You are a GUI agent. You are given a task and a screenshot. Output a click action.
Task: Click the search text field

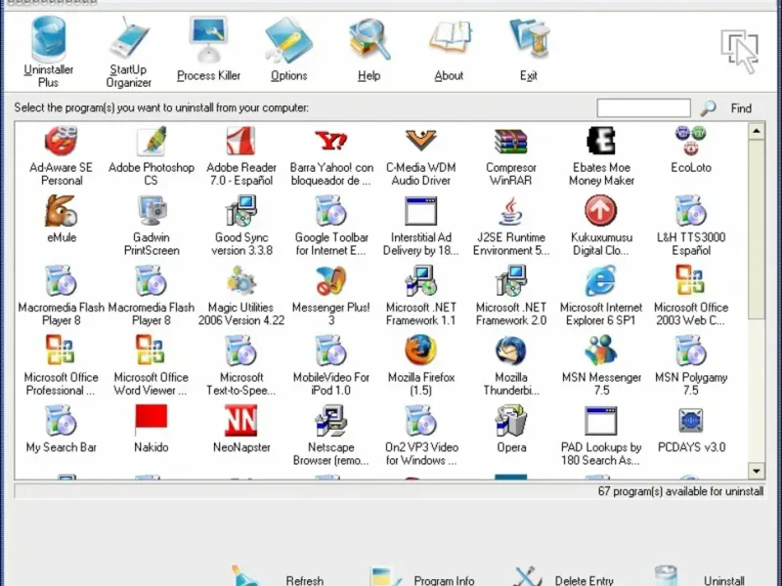tap(643, 107)
